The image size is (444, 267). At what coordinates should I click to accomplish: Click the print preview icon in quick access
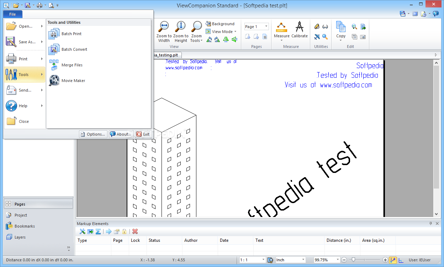(51, 5)
